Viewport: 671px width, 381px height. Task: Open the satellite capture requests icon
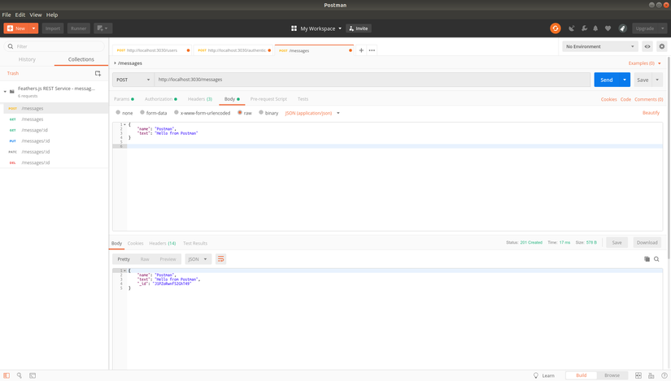(571, 28)
